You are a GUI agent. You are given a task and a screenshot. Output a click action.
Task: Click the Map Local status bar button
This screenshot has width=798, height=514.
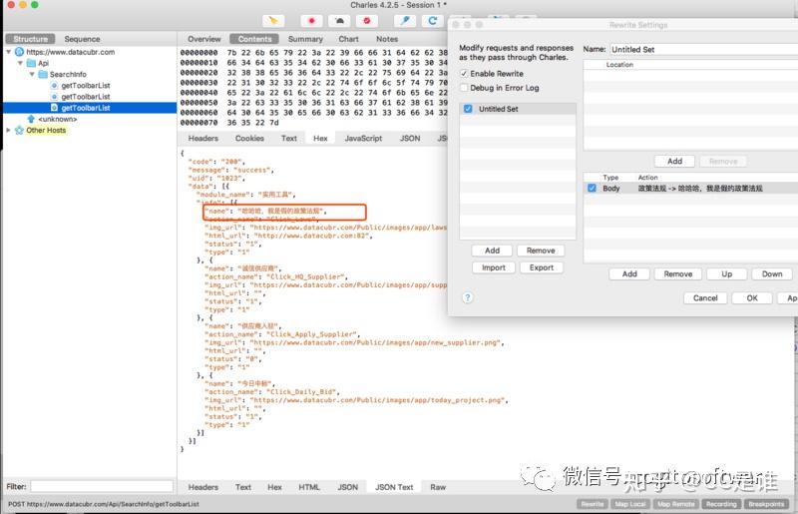tap(630, 504)
